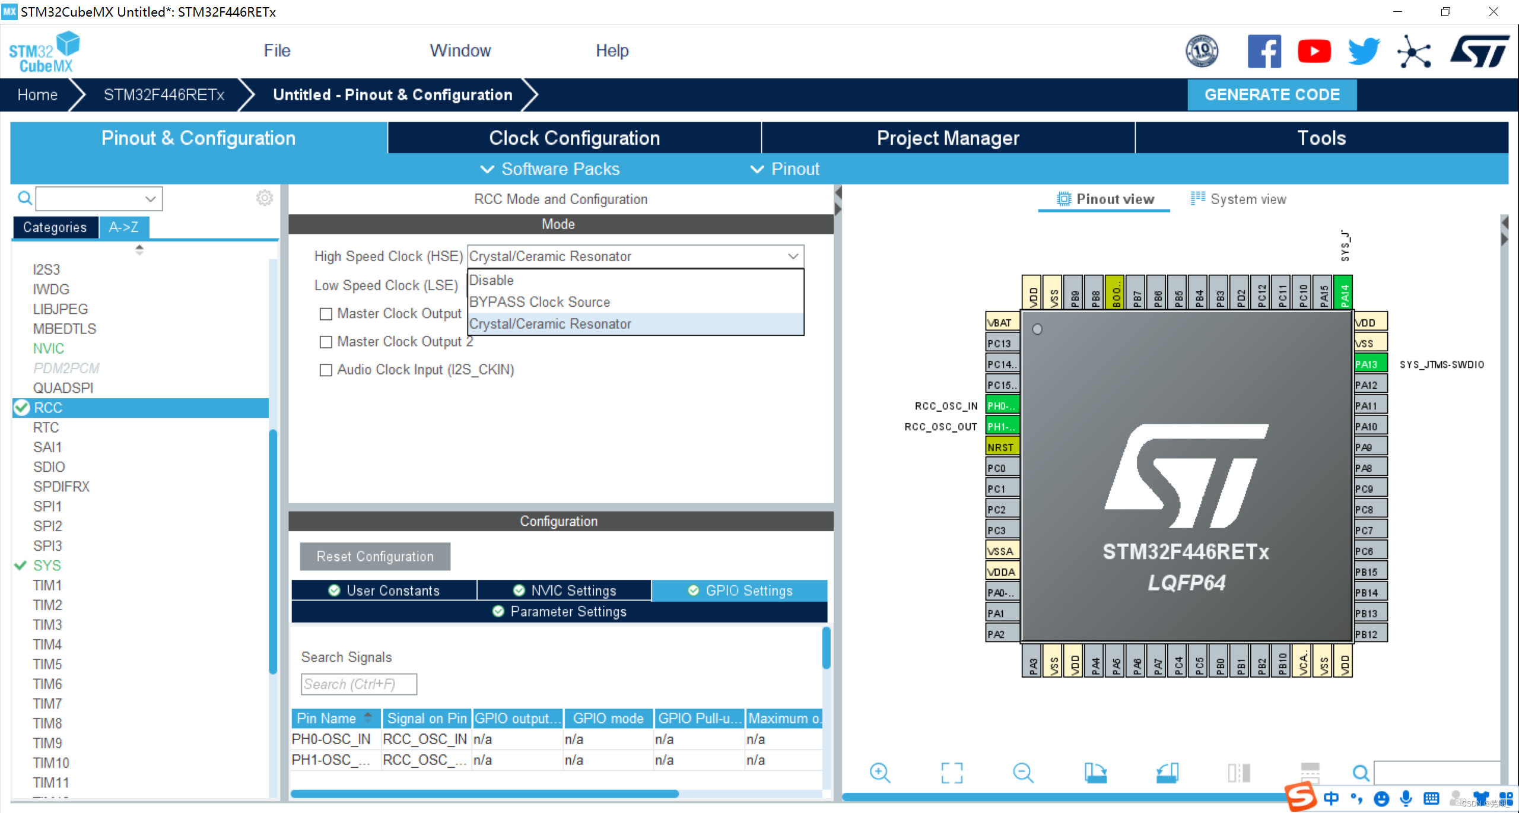Go to Home breadcrumb
The height and width of the screenshot is (813, 1519).
click(37, 95)
